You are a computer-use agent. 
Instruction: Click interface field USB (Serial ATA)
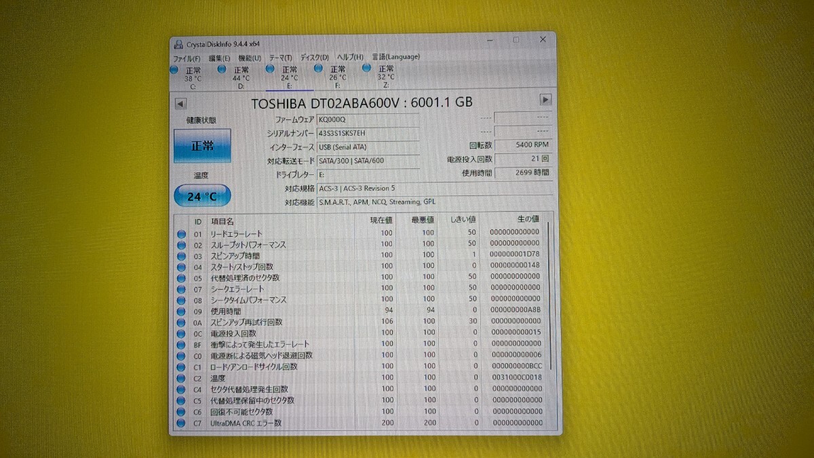(x=367, y=147)
